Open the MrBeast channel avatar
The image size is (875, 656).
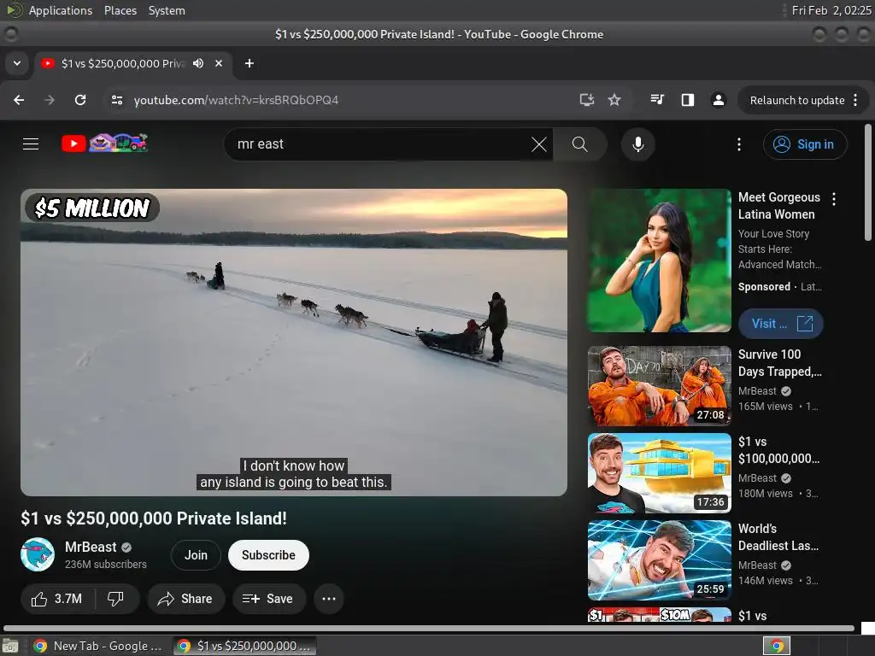click(38, 554)
